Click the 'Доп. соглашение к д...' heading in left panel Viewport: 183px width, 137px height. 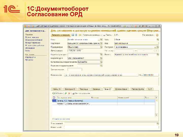coord(36,31)
